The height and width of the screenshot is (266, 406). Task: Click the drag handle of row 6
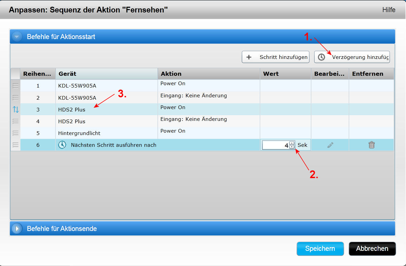point(15,145)
